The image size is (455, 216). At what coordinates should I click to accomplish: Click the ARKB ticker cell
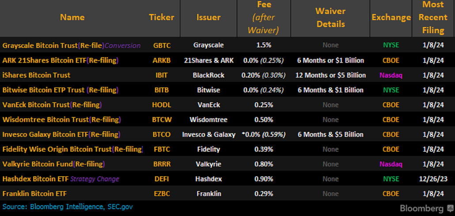[162, 60]
